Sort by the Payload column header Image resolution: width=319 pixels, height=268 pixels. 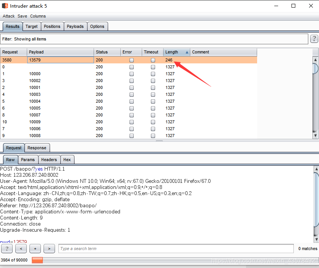click(60, 52)
